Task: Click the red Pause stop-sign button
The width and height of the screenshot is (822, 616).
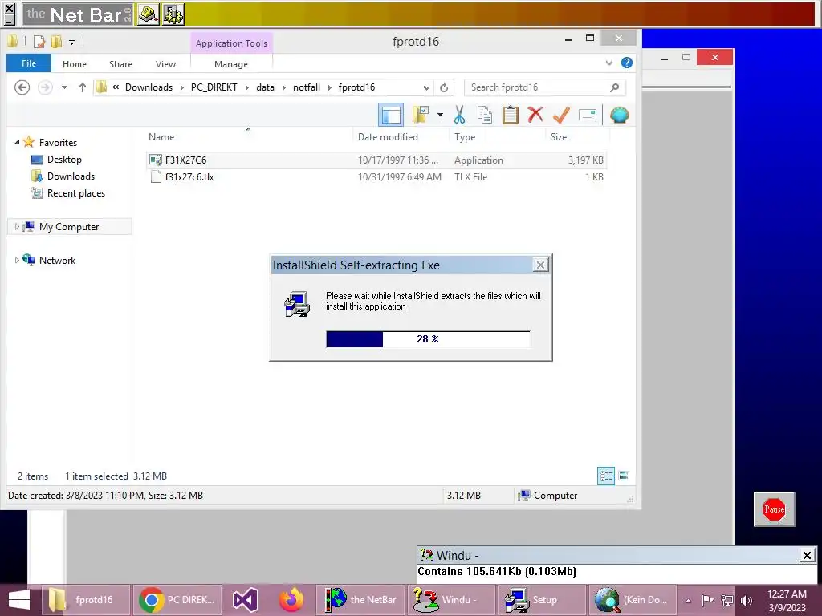Action: pos(775,509)
